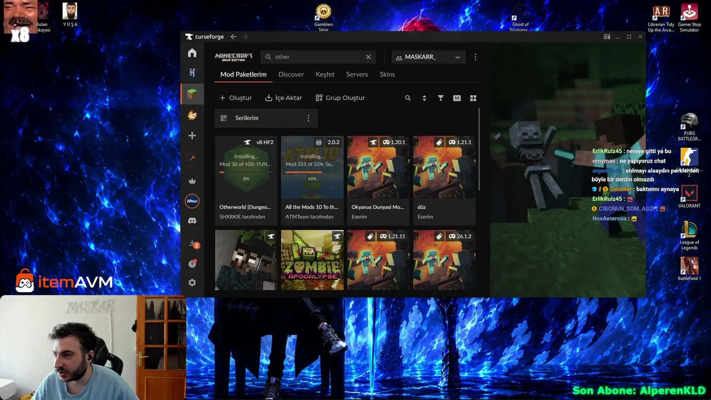
Task: Open the magic wand sidebar icon
Action: coord(192,158)
